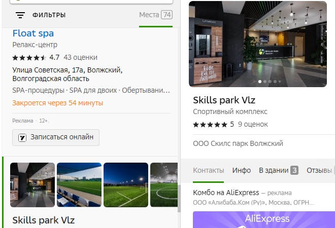The image size is (335, 228).
Task: Switch to the Инфо tab
Action: coord(242,170)
